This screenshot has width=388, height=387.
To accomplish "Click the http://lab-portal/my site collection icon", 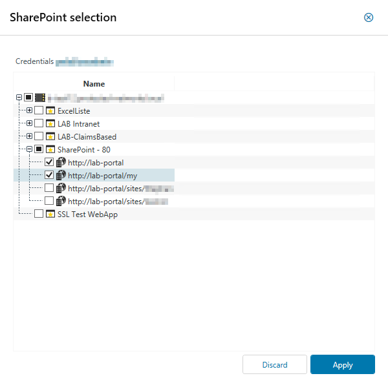I will coord(61,175).
